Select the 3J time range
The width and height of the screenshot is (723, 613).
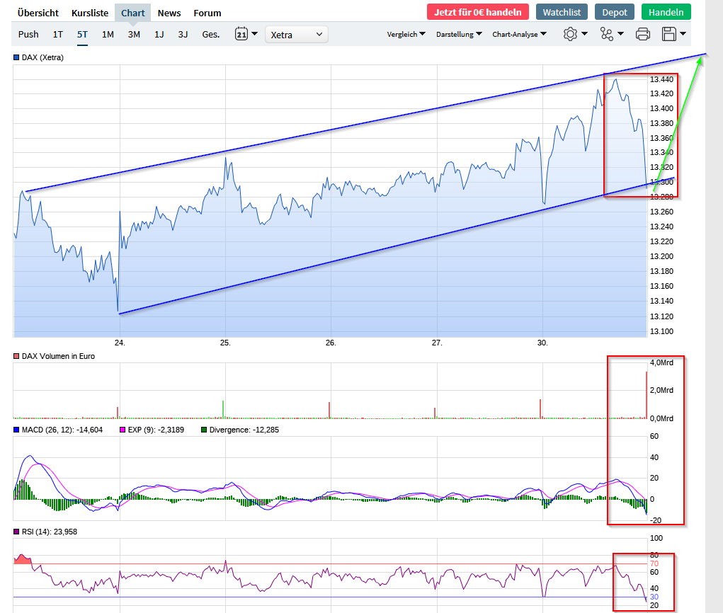tap(183, 34)
